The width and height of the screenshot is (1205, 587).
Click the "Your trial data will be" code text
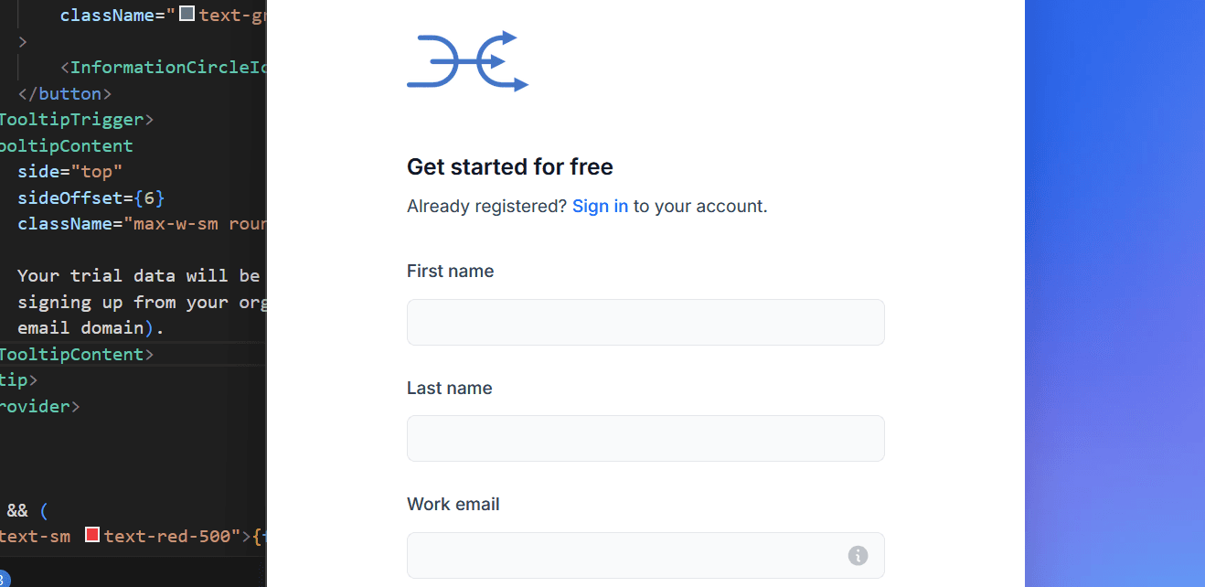coord(139,275)
